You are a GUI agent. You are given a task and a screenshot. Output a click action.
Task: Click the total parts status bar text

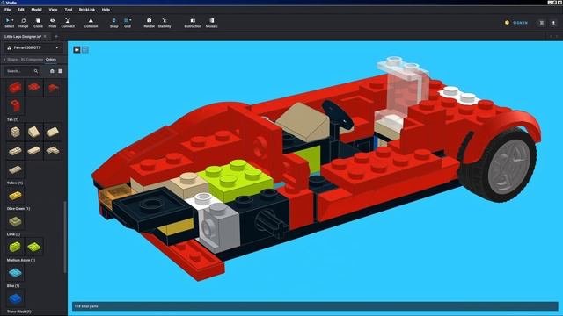coord(86,306)
